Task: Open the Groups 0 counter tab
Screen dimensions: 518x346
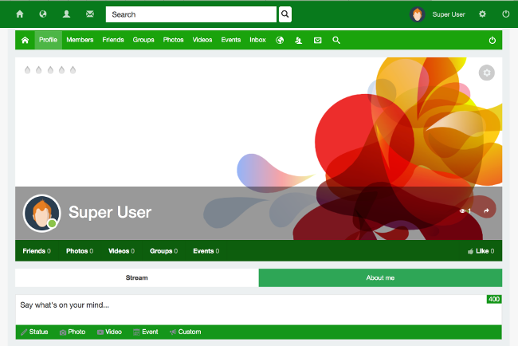Action: [164, 251]
